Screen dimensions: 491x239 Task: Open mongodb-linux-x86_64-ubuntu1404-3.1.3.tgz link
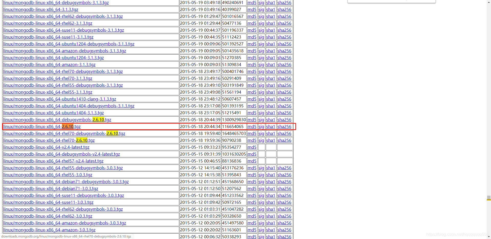pos(53,113)
